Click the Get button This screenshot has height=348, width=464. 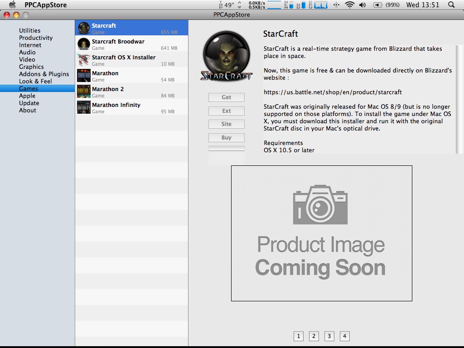(x=227, y=97)
